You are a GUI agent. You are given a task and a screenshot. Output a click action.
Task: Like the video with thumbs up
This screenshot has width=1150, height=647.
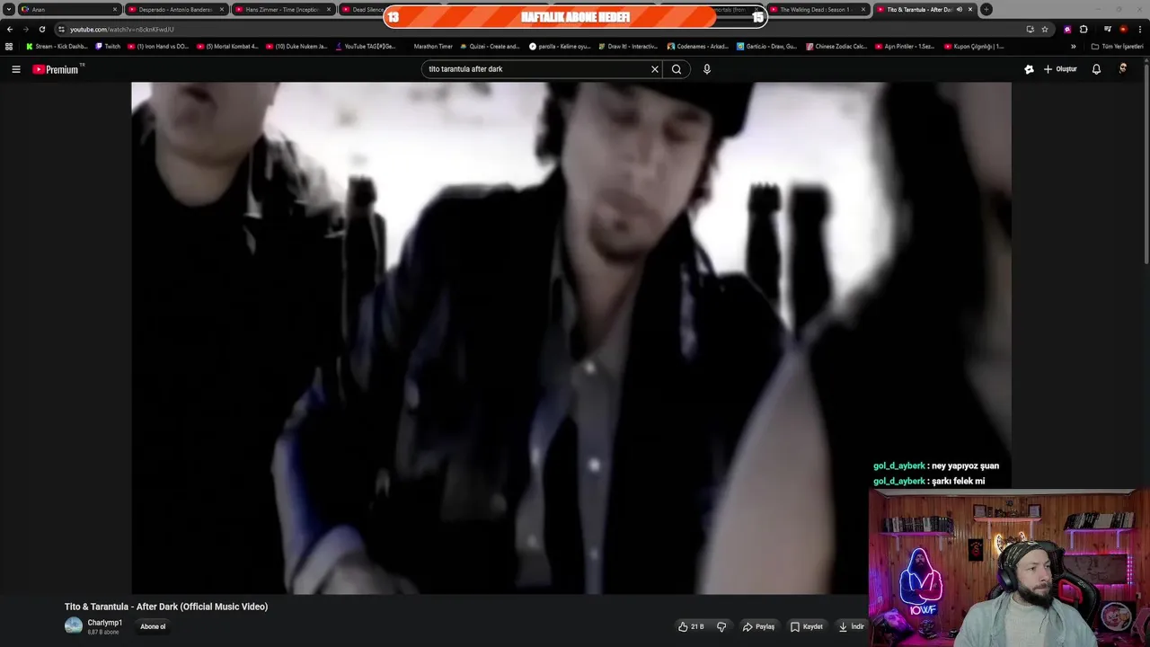[x=691, y=626]
